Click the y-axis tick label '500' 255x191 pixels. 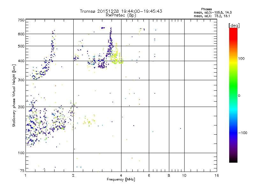pyautogui.click(x=21, y=46)
